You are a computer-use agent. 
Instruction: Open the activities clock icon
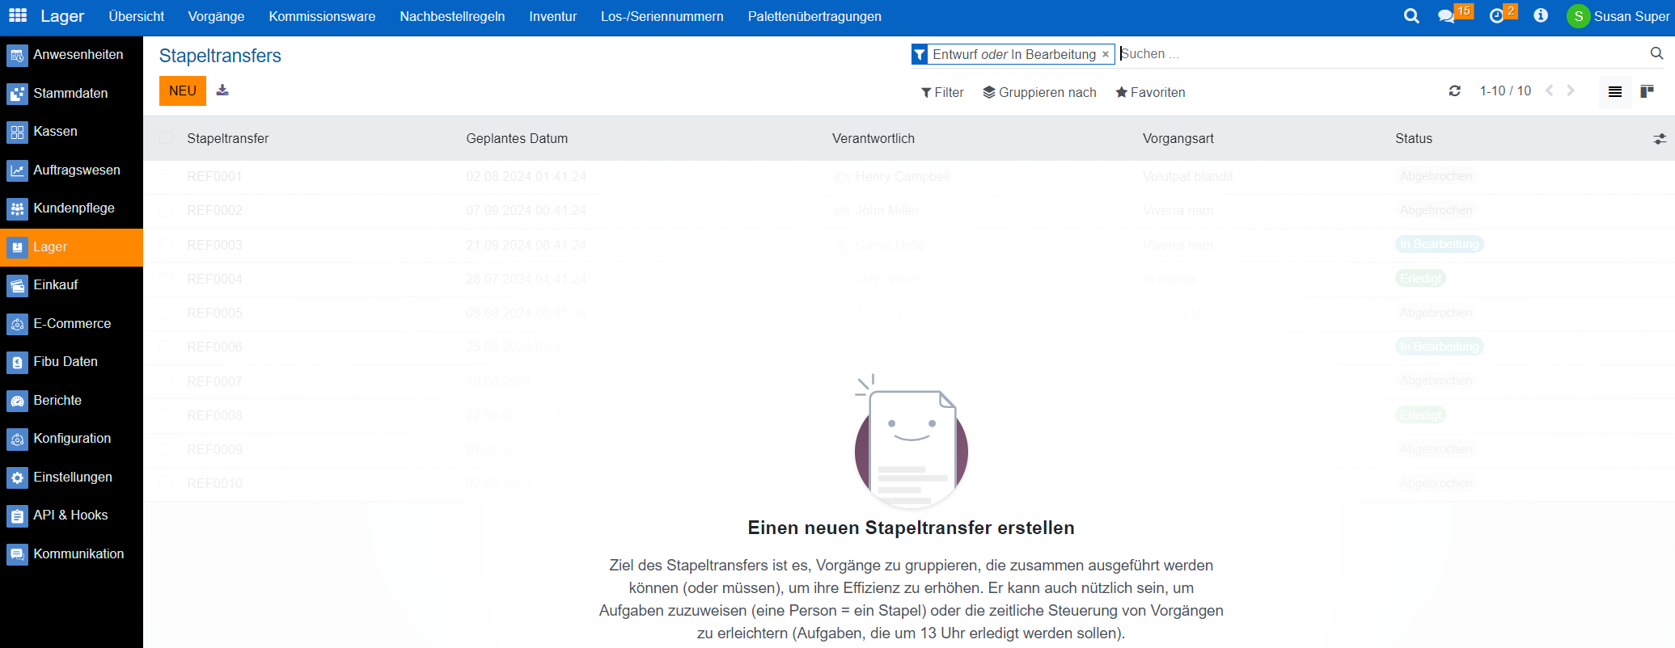click(x=1496, y=16)
